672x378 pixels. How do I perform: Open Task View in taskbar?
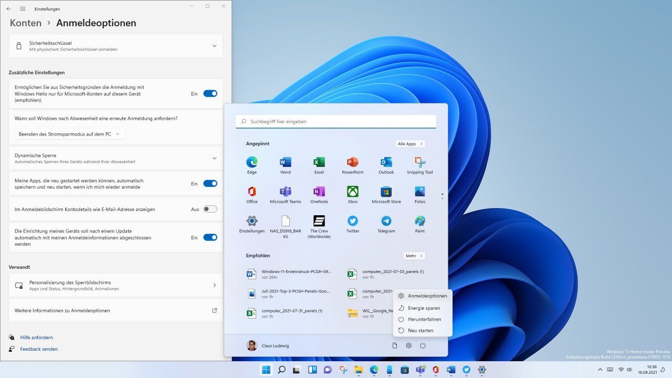click(x=297, y=370)
